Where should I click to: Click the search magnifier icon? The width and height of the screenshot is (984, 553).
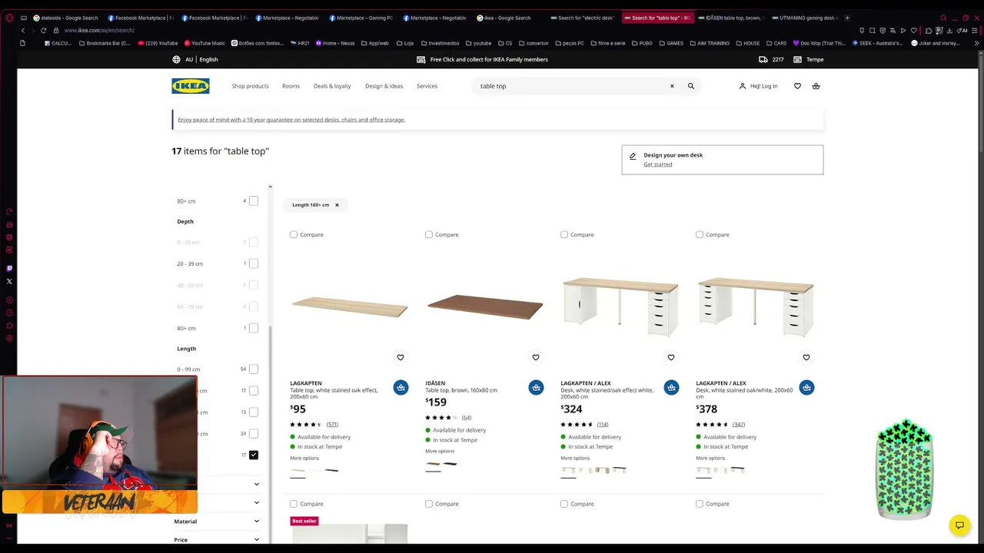click(691, 86)
